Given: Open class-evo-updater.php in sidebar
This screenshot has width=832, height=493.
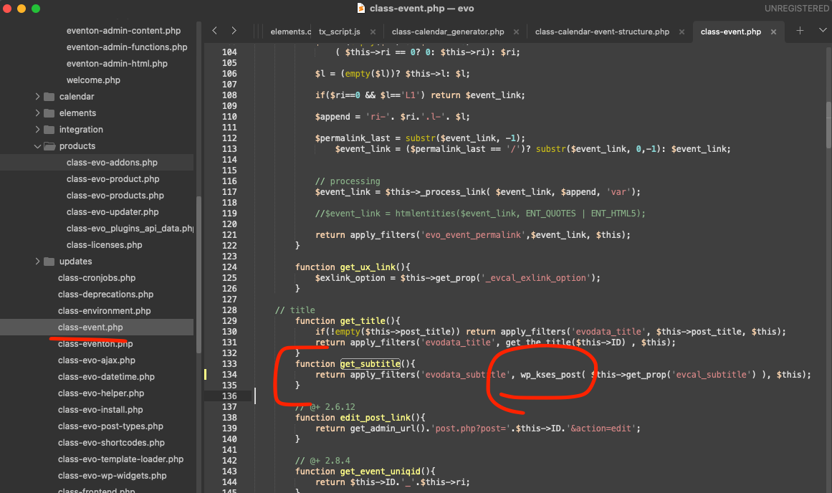Looking at the screenshot, I should pos(113,211).
